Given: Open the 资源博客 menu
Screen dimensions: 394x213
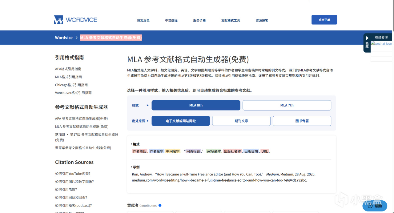Looking at the screenshot, I should (262, 20).
